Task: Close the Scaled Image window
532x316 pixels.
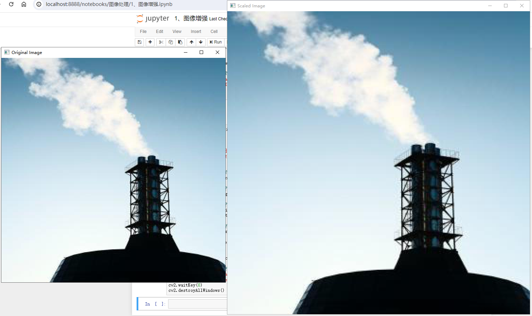Action: [522, 6]
